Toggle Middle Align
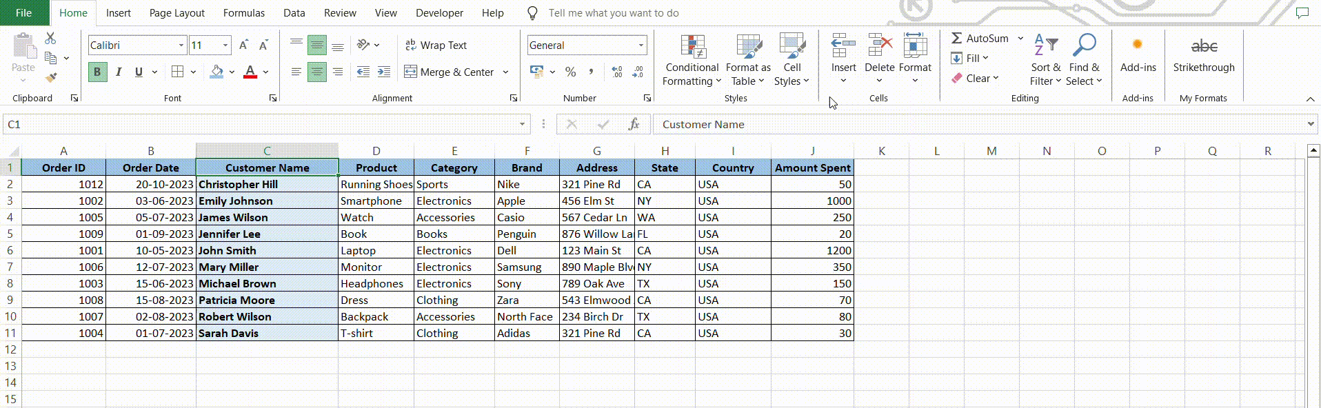 click(317, 45)
